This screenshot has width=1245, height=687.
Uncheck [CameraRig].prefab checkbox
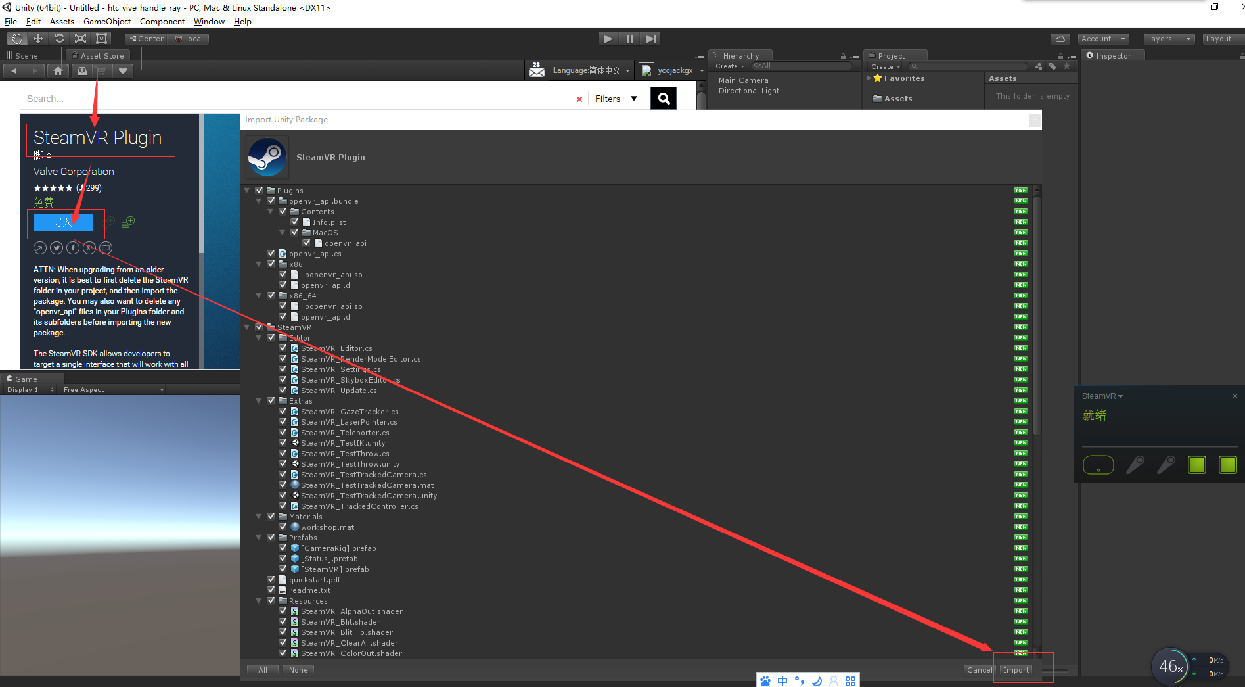[x=283, y=548]
